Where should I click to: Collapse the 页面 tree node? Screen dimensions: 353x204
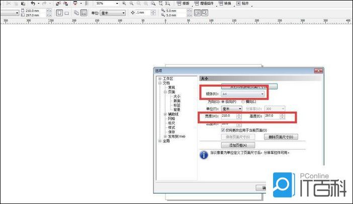165,92
